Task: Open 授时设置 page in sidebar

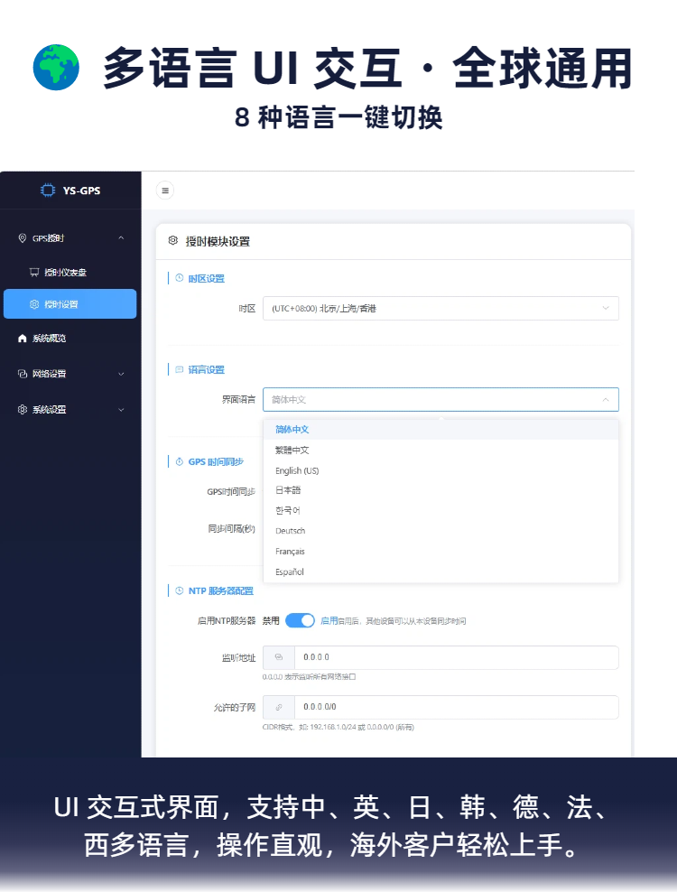Action: point(70,303)
